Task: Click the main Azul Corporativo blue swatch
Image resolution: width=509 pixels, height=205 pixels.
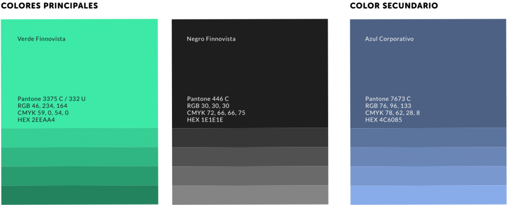Action: tap(428, 73)
